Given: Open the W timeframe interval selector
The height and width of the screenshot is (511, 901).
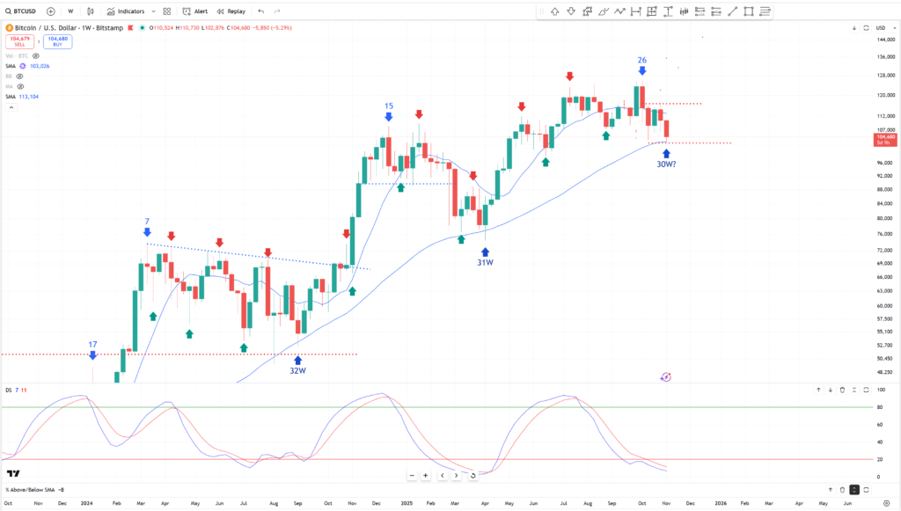Looking at the screenshot, I should click(x=70, y=11).
